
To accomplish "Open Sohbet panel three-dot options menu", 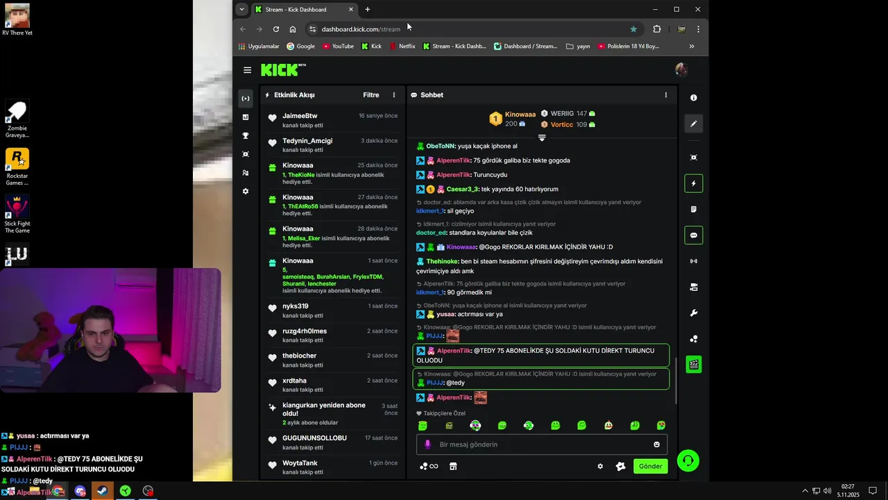I will (666, 95).
